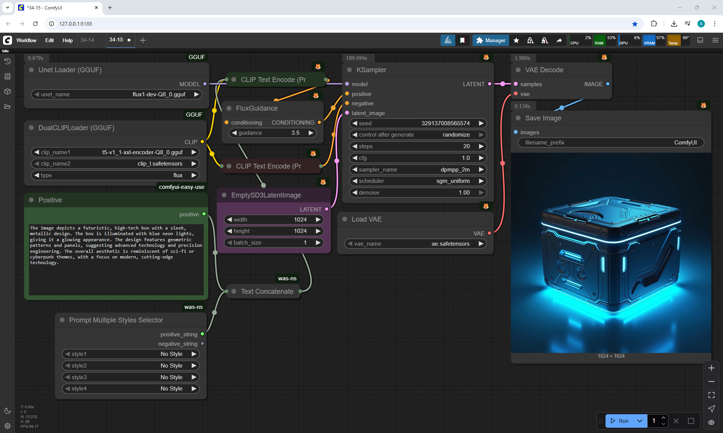Open the unet_name model selector
723x433 pixels.
[x=117, y=94]
